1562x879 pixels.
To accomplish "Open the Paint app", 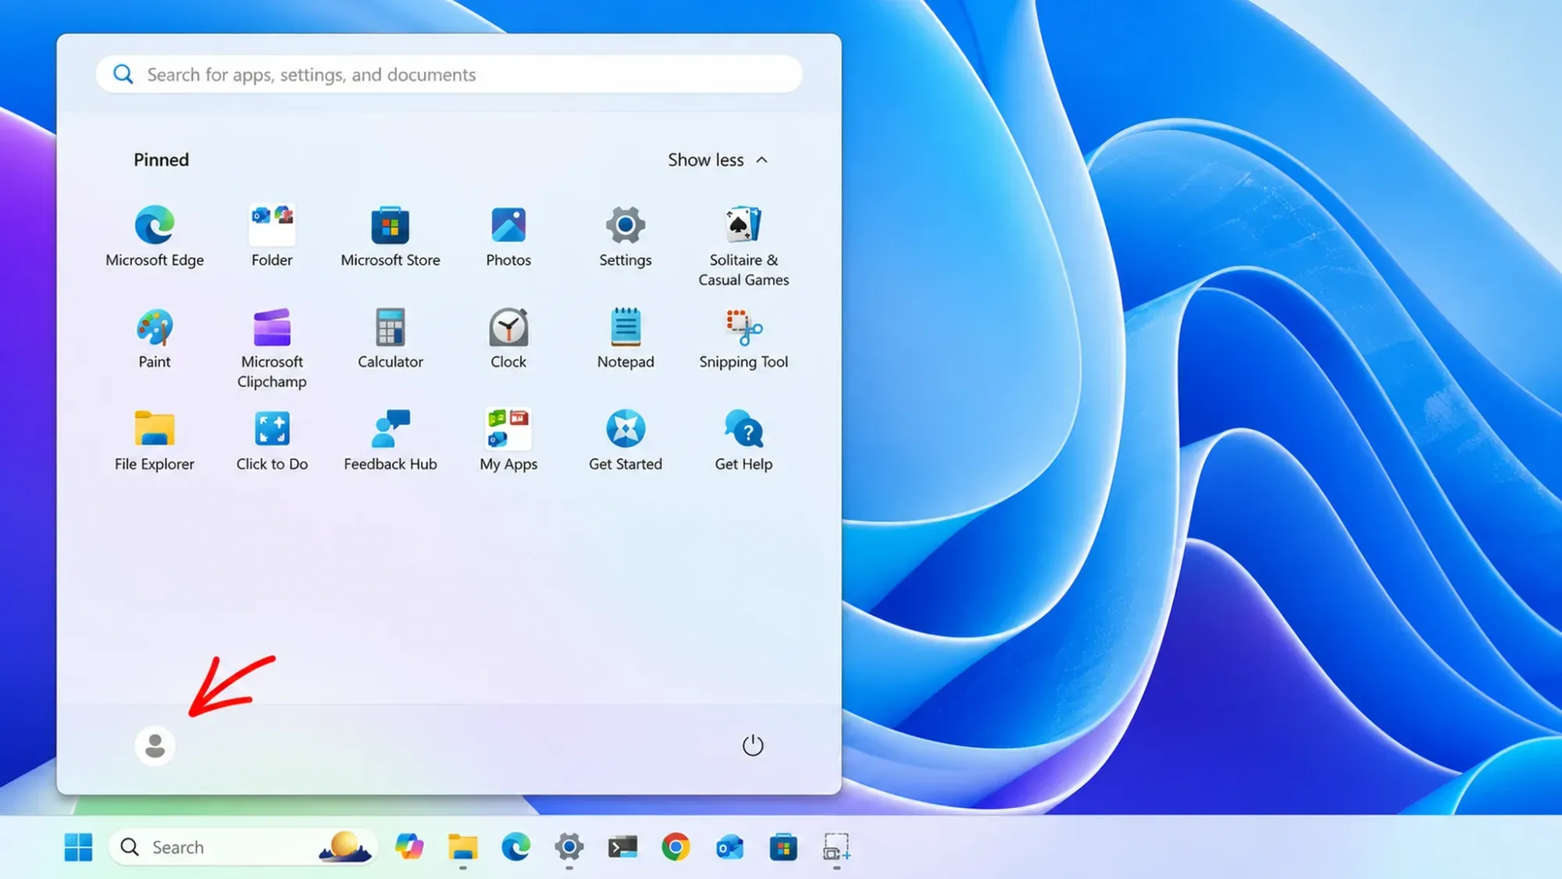I will click(155, 338).
